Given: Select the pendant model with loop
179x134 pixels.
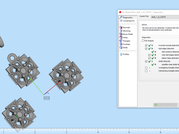Looking at the screenshot, I should tap(23, 71).
